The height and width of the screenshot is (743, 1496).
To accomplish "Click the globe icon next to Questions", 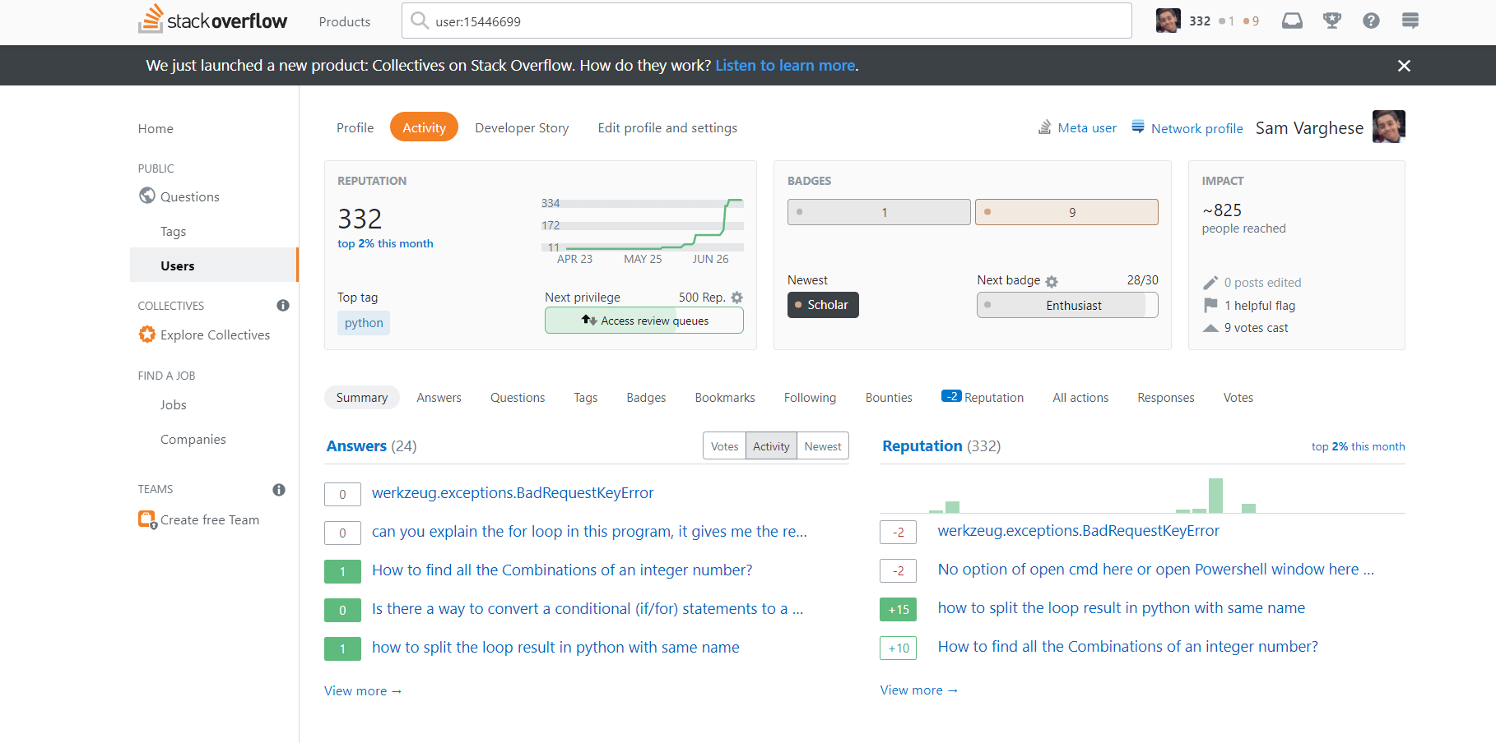I will (x=147, y=196).
